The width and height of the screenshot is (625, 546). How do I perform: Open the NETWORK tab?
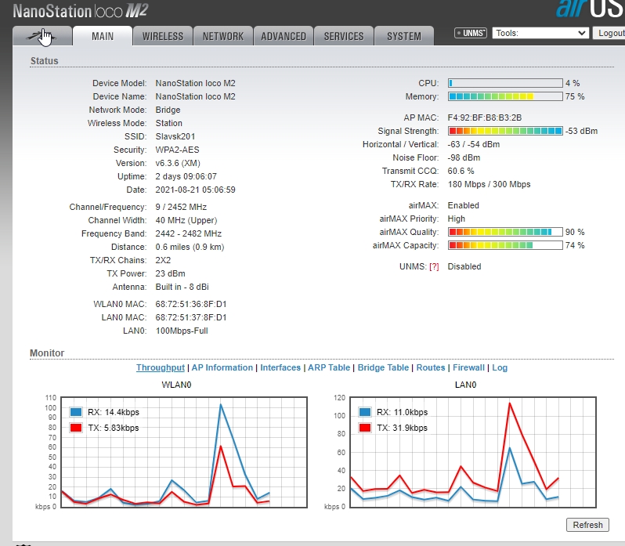[222, 36]
